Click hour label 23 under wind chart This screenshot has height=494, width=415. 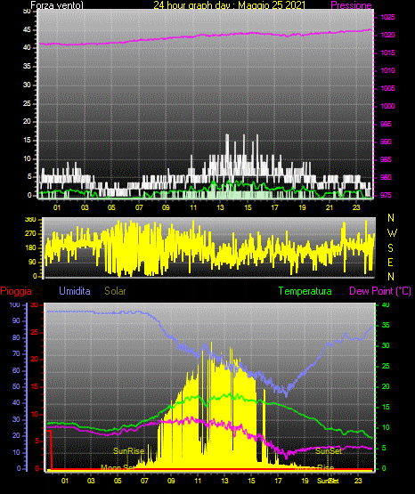tap(356, 207)
